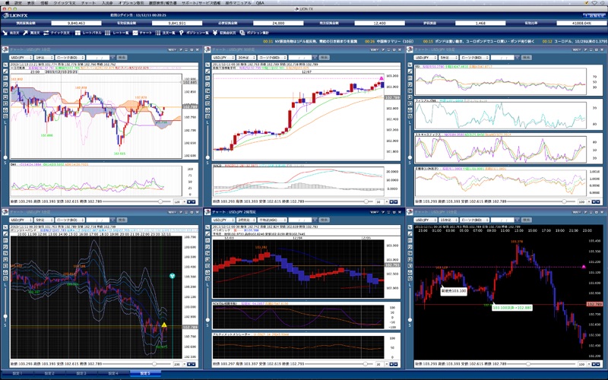
Task: Click 検索 button in 1分足 chart
Action: point(122,58)
